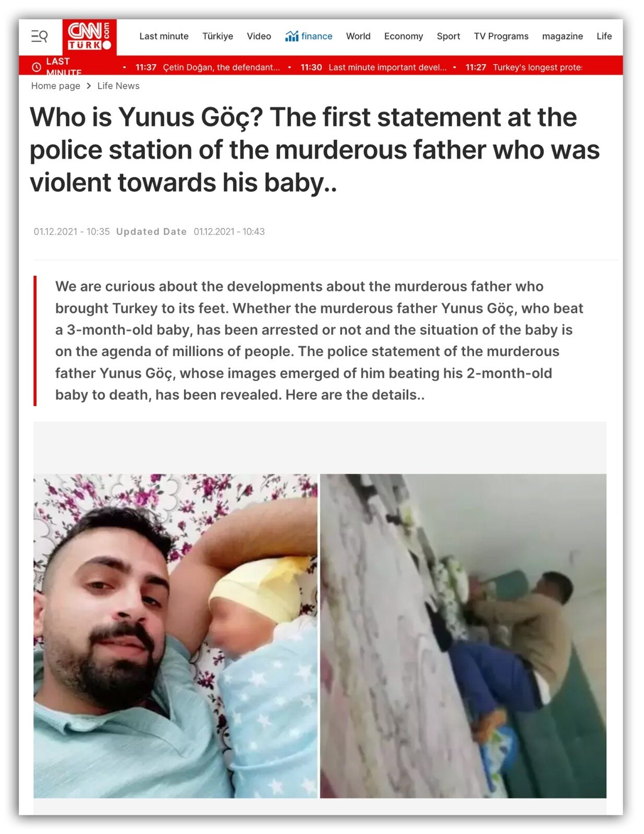Open the Sport menu item

448,36
